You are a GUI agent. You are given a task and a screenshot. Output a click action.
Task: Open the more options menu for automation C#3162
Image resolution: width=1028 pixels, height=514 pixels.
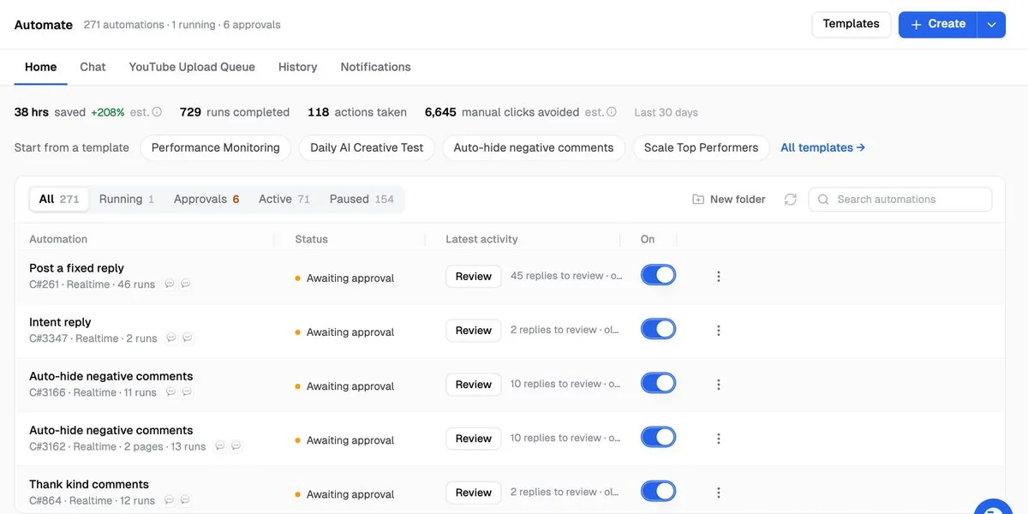click(719, 439)
